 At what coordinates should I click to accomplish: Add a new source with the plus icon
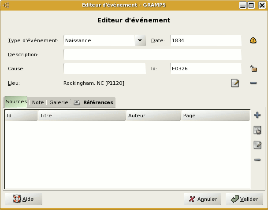pyautogui.click(x=257, y=115)
